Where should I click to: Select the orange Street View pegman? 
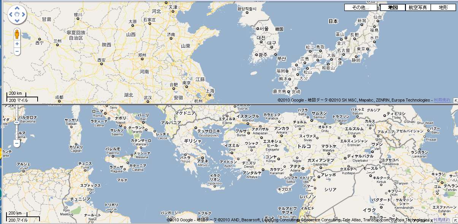pos(17,34)
